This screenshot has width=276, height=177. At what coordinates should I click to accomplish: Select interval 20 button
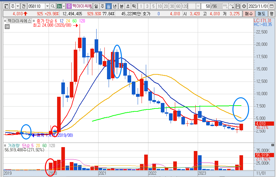[x=166, y=6]
